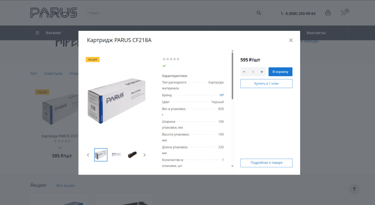Click the Характеристики heading

(175, 76)
